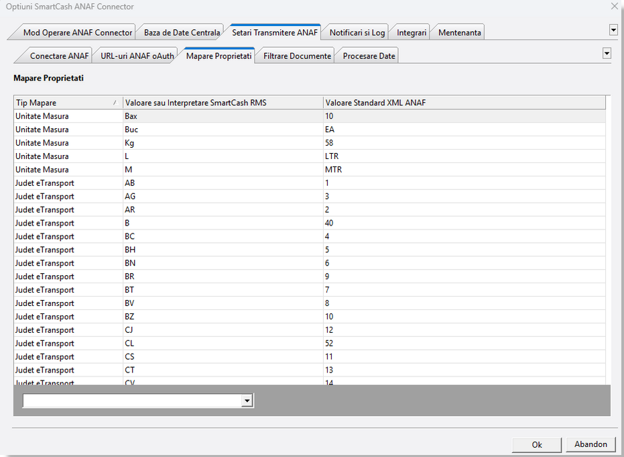The image size is (624, 457).
Task: Click the Kg value cell
Action: (x=223, y=143)
